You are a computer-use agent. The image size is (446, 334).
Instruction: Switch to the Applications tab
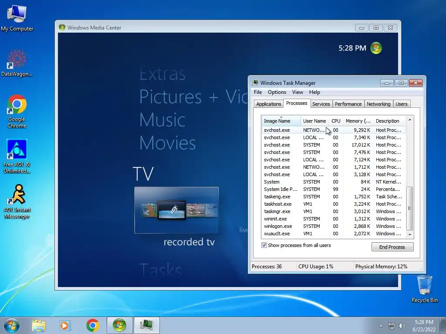[x=268, y=104]
